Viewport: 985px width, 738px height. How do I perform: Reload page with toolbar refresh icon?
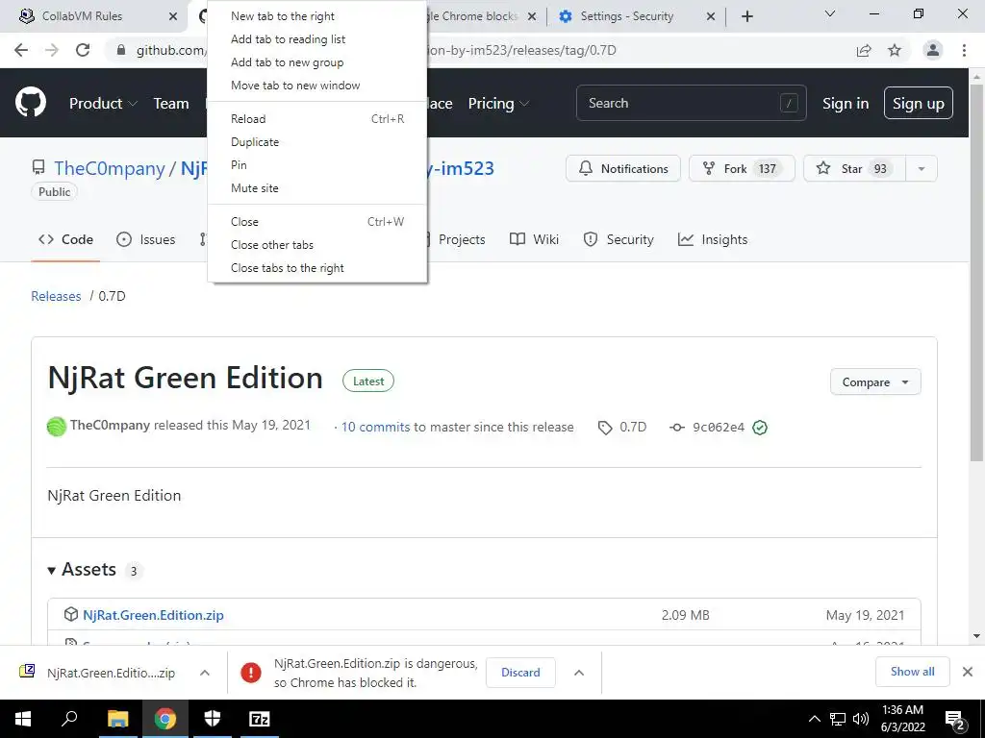pos(83,50)
